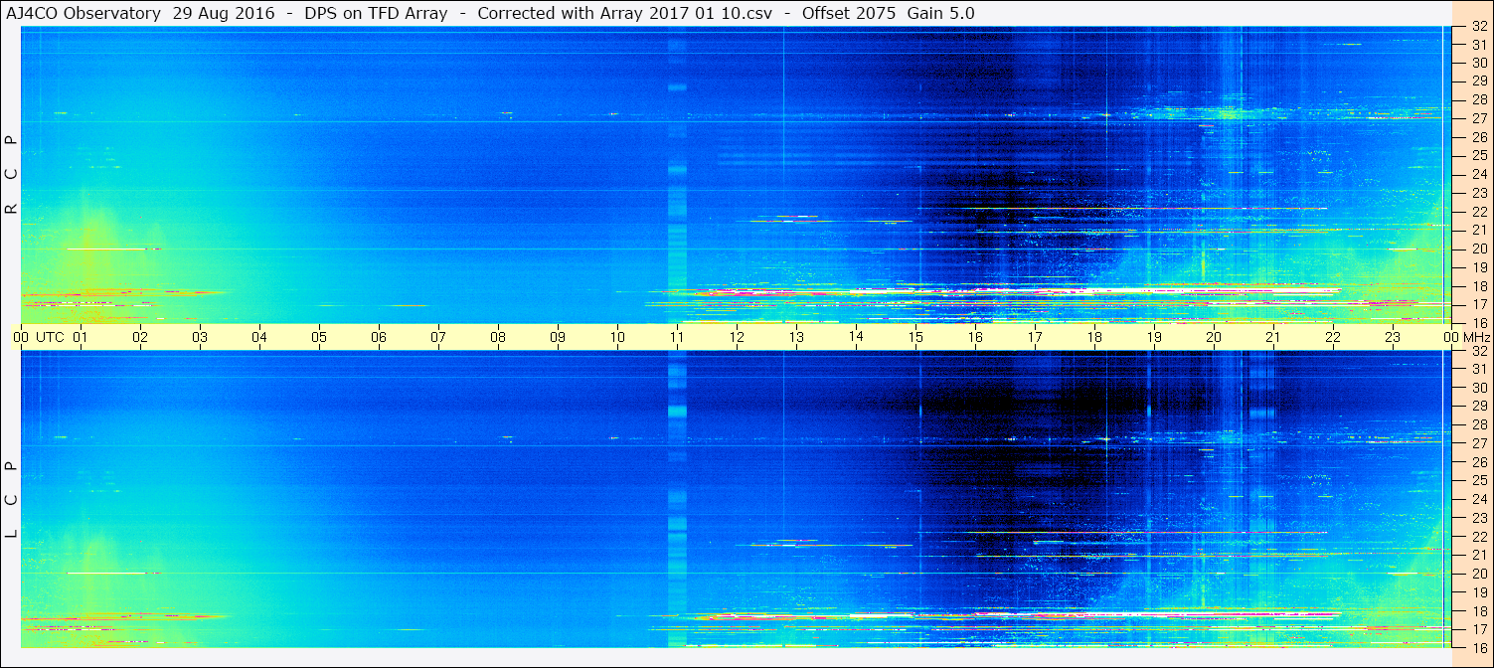Click 29 MHz tick on LCP frequency scale
The height and width of the screenshot is (668, 1494).
pos(1478,407)
